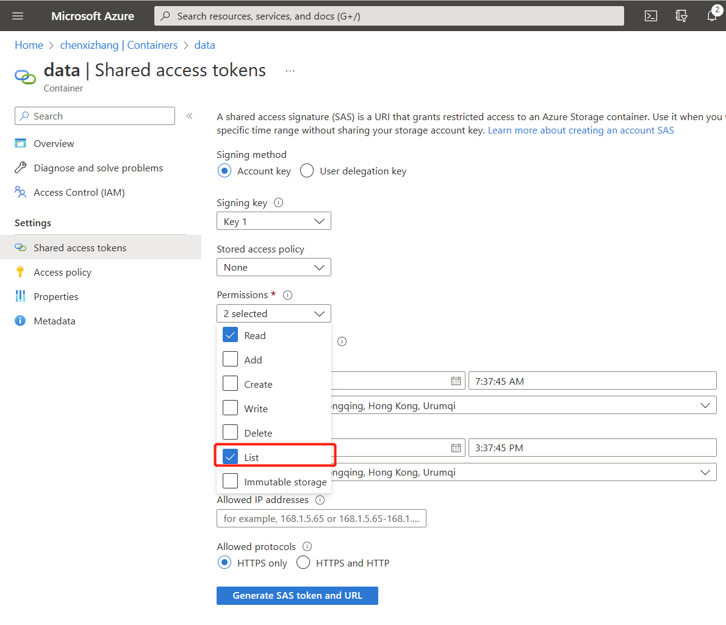Uncheck the List permission

230,457
